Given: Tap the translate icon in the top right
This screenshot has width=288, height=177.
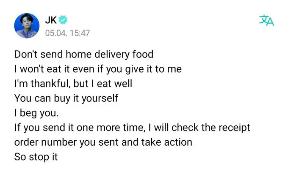Looking at the screenshot, I should tap(266, 20).
